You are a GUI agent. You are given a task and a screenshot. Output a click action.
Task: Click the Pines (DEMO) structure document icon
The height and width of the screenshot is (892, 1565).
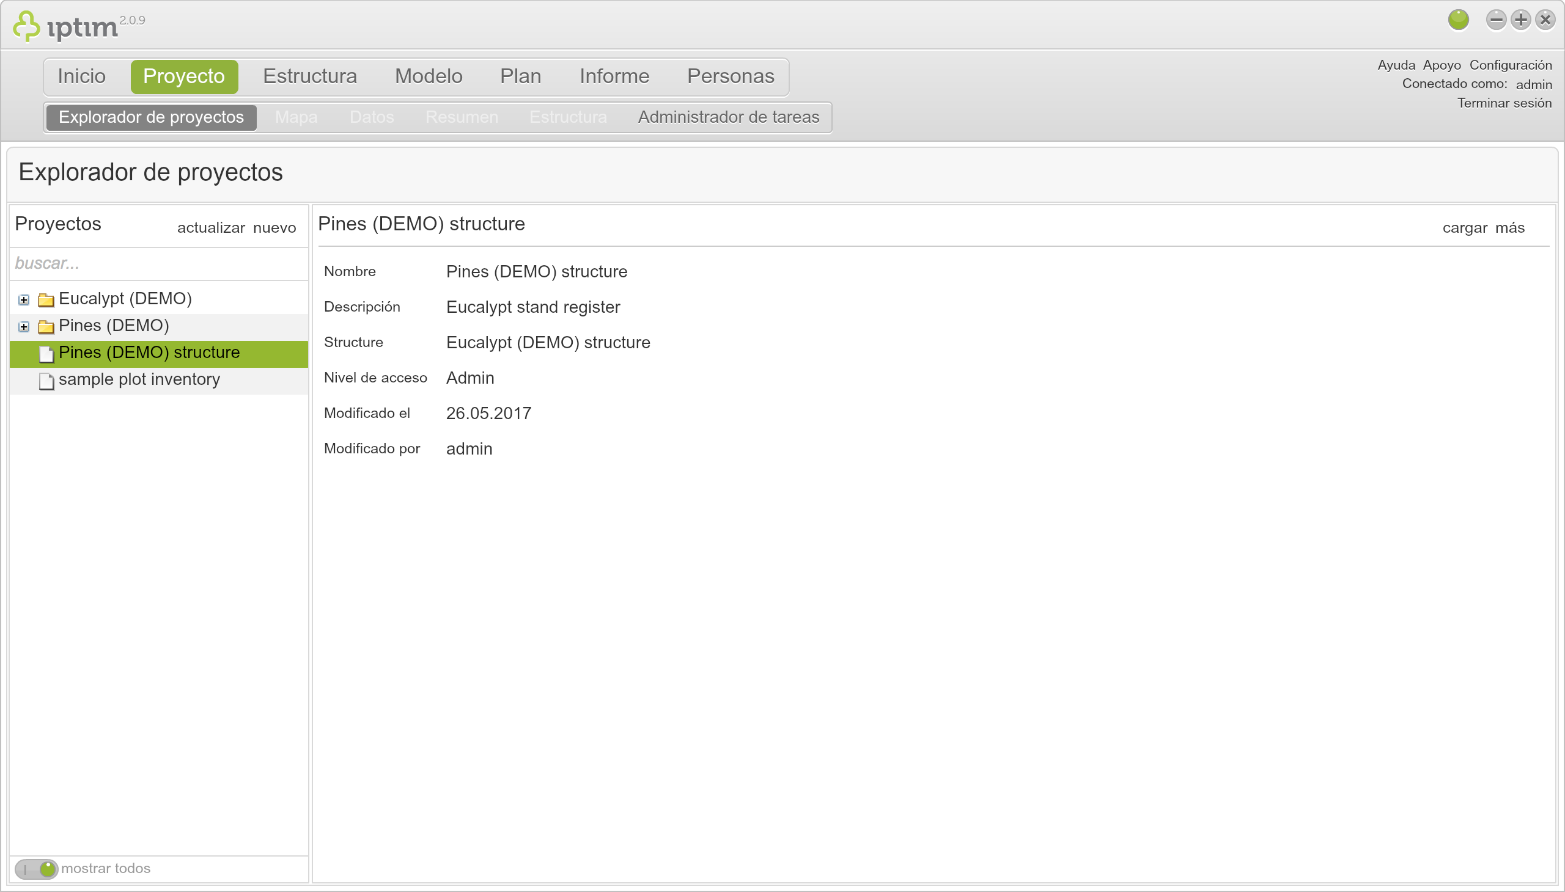tap(46, 354)
